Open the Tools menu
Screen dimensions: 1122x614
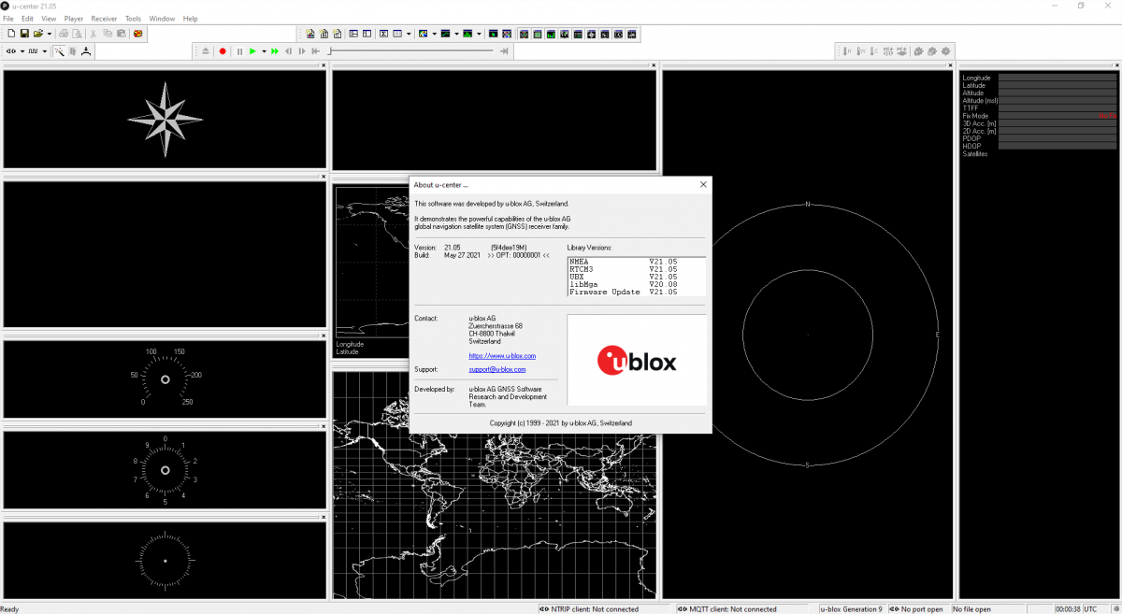(134, 19)
